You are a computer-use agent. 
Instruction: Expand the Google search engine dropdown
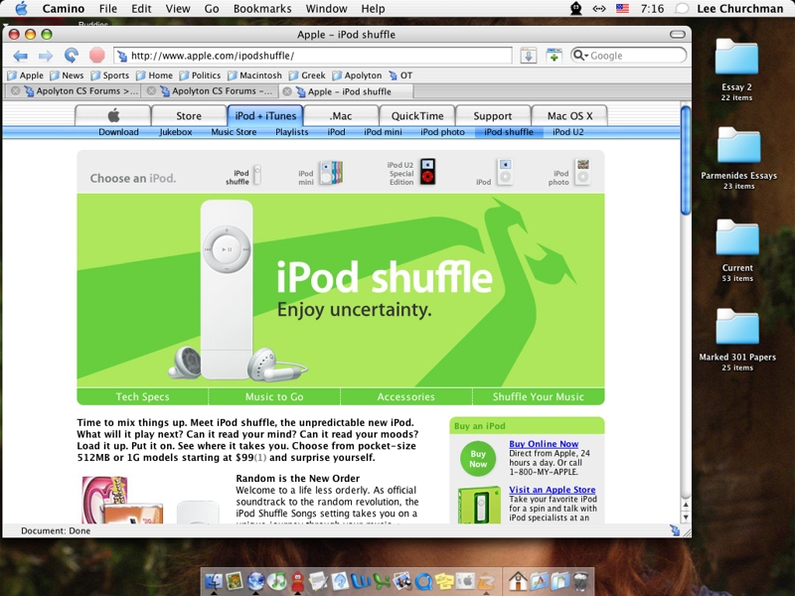(580, 56)
